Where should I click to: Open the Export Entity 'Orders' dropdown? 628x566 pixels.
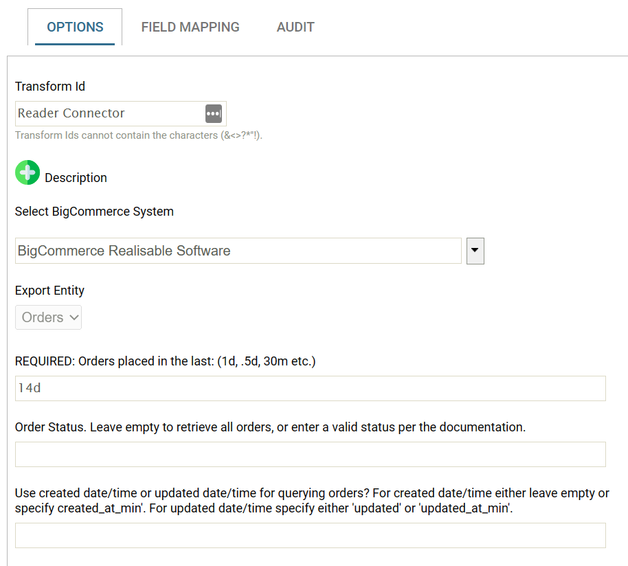[x=49, y=317]
